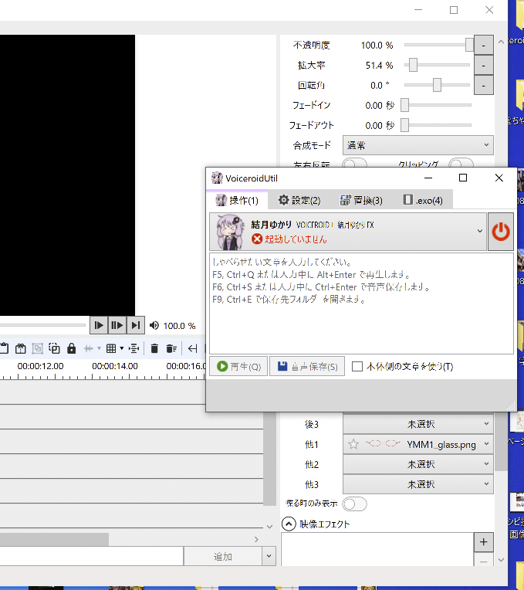Click the lock icon in timeline toolbar
The width and height of the screenshot is (524, 590).
72,348
